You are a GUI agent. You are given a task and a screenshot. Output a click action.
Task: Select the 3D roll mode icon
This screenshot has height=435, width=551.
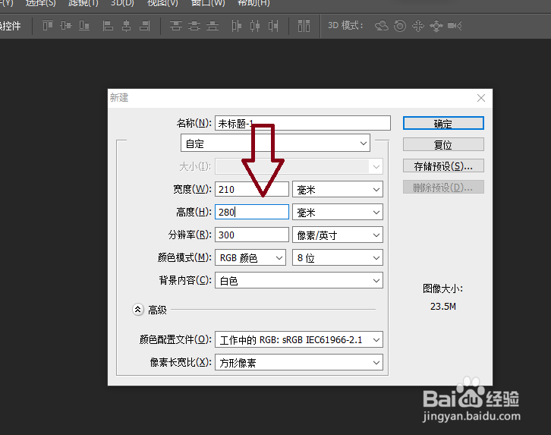tap(400, 26)
